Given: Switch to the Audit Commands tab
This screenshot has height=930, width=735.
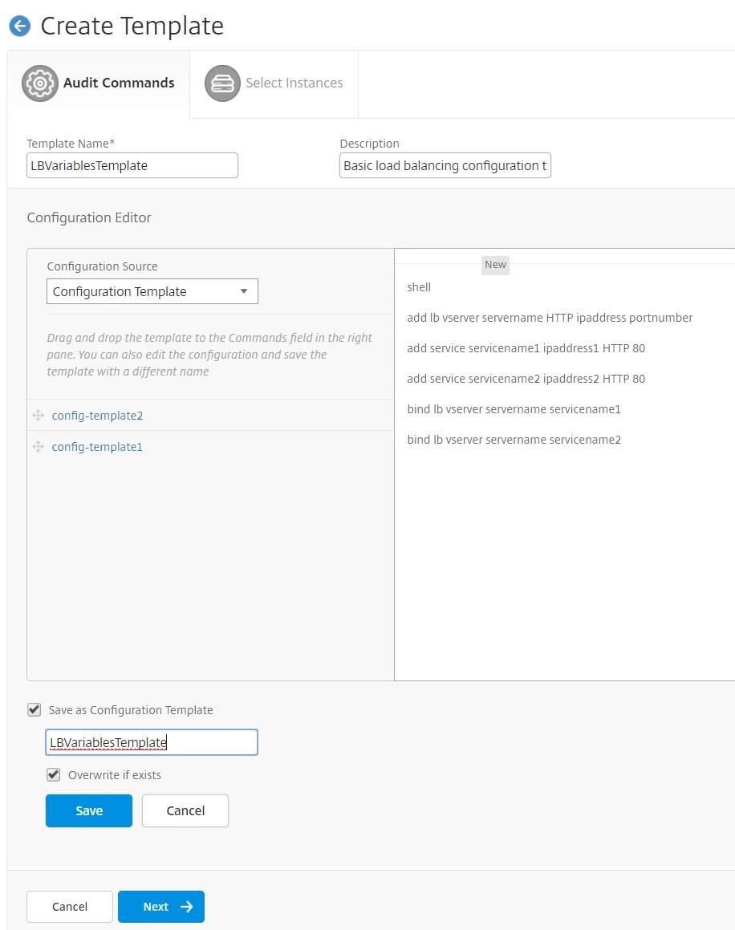Looking at the screenshot, I should pyautogui.click(x=99, y=83).
